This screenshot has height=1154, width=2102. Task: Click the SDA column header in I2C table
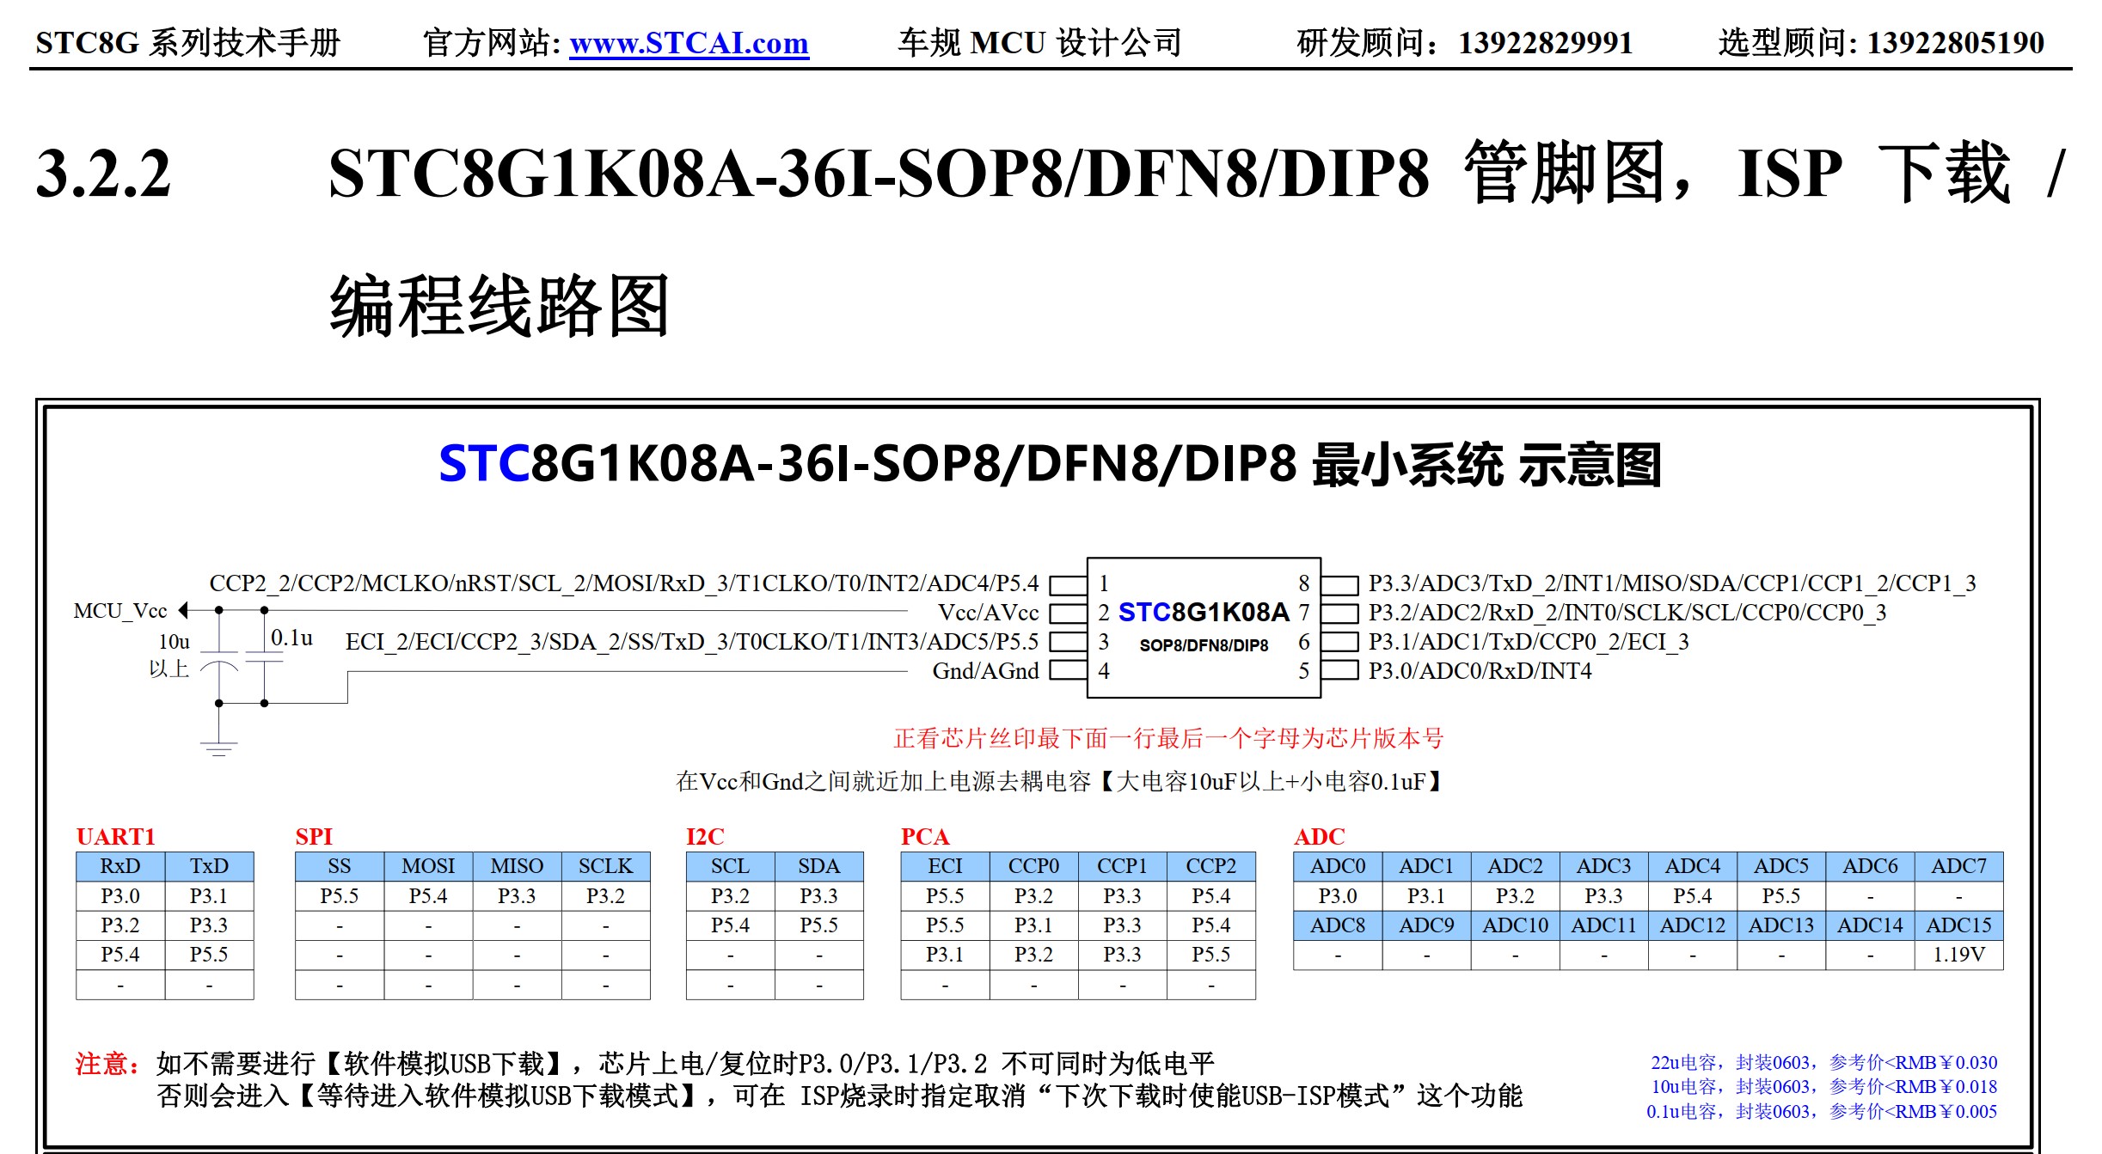(x=818, y=866)
